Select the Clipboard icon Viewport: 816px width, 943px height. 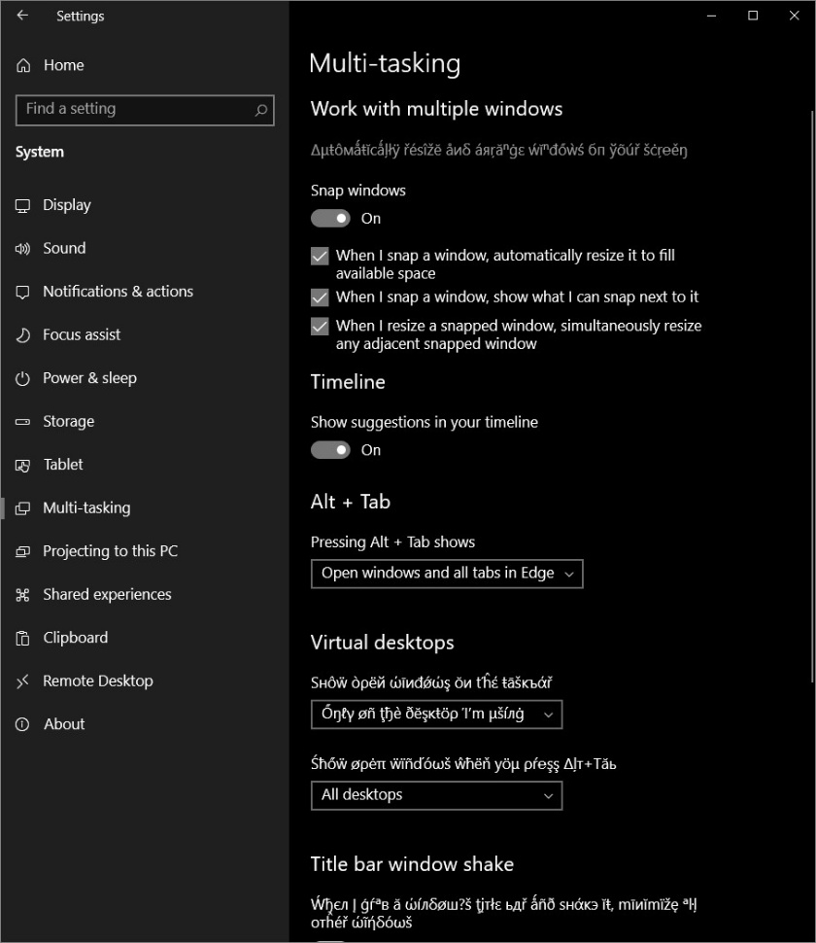[x=22, y=638]
